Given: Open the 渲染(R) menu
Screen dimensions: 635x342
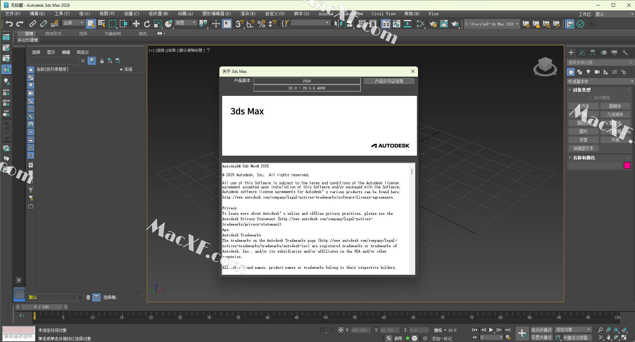Looking at the screenshot, I should click(x=248, y=14).
